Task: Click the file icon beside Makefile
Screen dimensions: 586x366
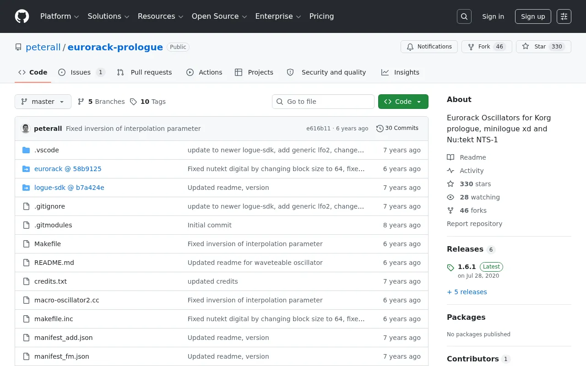Action: (26, 244)
